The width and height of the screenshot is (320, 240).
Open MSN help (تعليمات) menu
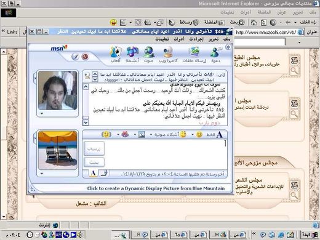point(162,39)
